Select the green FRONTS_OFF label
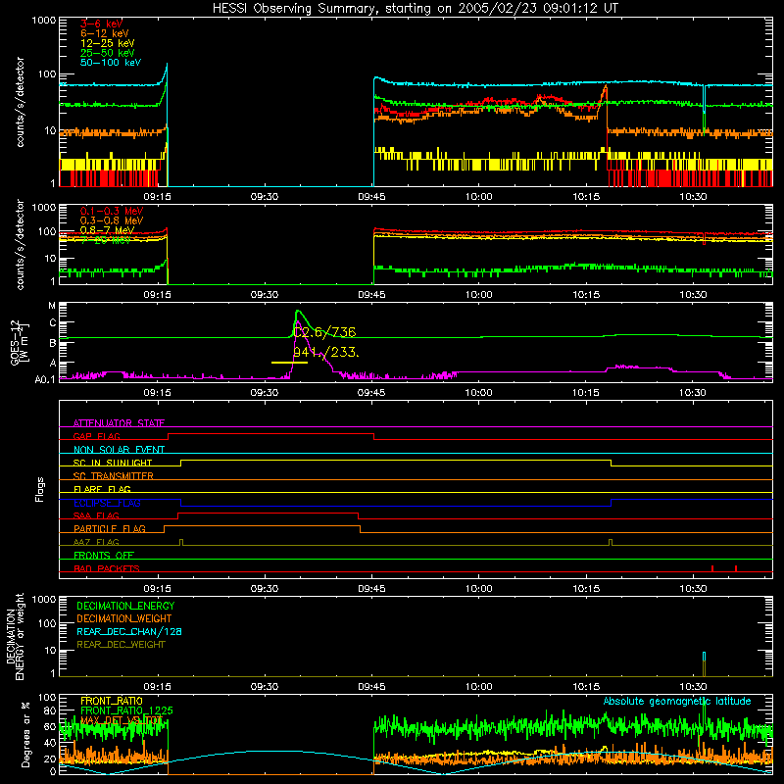Viewport: 784px width, 784px height. coord(104,555)
